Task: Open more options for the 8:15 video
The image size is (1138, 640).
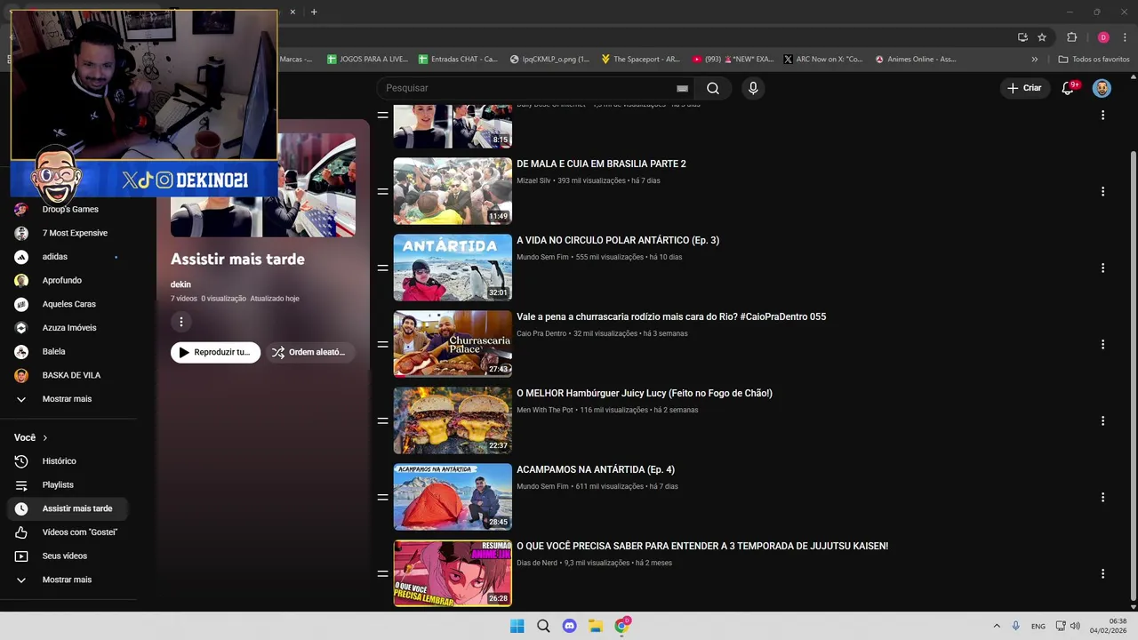Action: pyautogui.click(x=1102, y=115)
